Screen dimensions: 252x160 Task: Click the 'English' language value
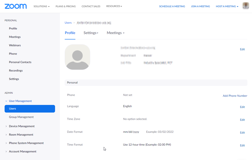point(127,106)
